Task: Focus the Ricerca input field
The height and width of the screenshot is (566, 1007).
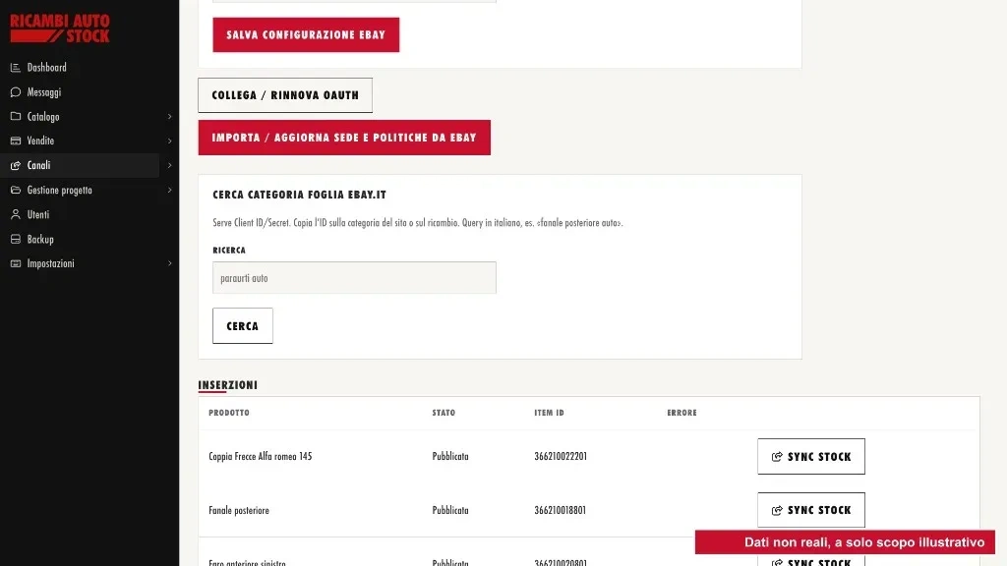Action: (354, 278)
